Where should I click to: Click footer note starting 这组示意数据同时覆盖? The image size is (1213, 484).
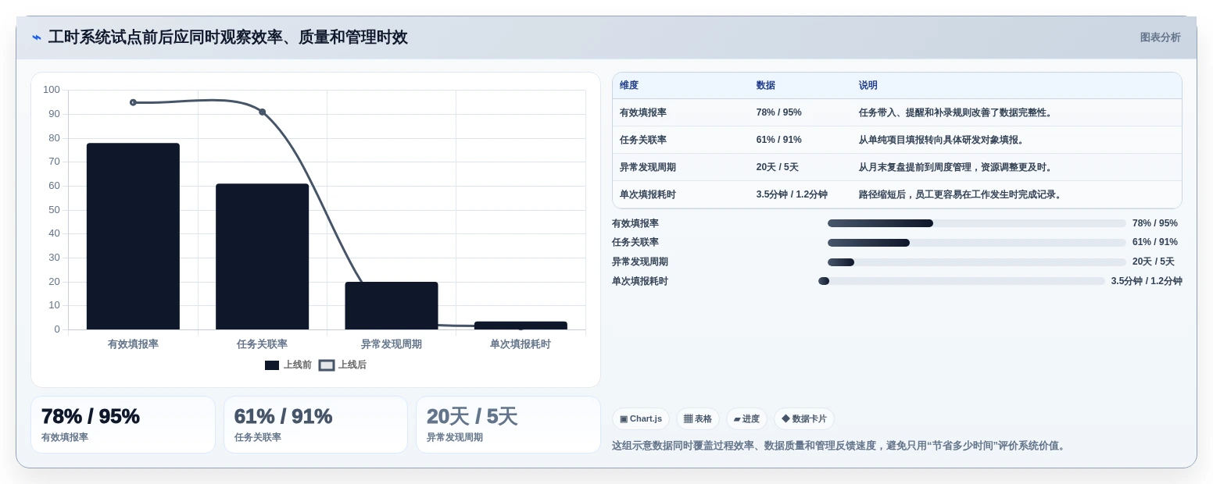click(x=840, y=446)
